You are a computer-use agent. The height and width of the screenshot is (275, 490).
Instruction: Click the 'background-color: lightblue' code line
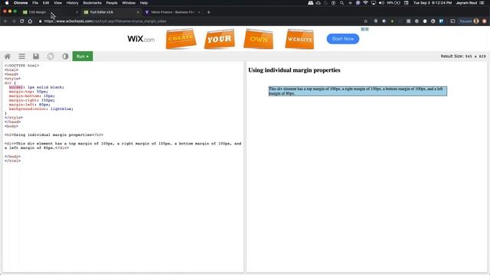pos(41,108)
